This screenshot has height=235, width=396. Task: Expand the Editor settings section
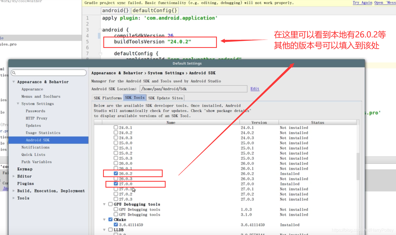pyautogui.click(x=13, y=176)
